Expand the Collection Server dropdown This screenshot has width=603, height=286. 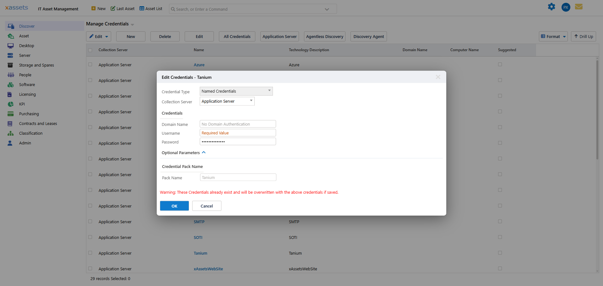[x=227, y=101]
